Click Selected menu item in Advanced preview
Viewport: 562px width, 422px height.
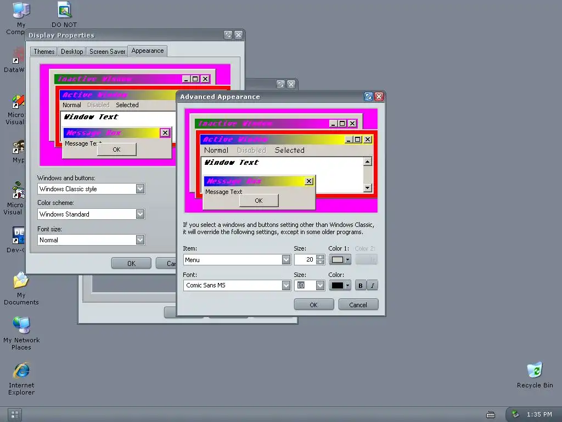[289, 150]
